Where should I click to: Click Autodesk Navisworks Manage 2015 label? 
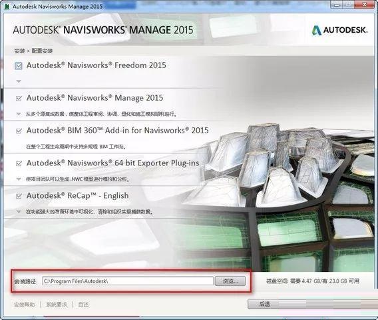[x=94, y=98]
